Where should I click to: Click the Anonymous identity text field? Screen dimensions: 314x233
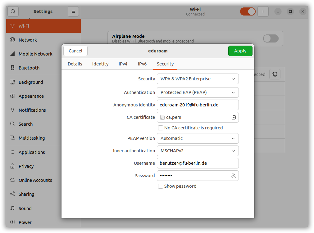(x=198, y=105)
